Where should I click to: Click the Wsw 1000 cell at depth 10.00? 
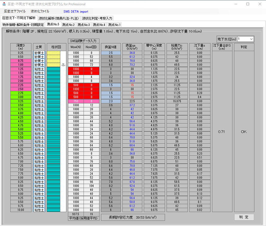pyautogui.click(x=76, y=210)
